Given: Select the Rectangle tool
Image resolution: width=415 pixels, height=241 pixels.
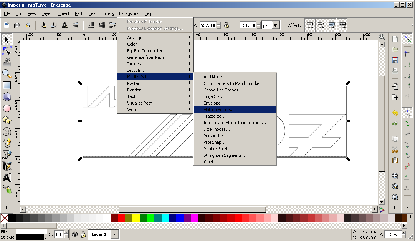Looking at the screenshot, I should 7,85.
